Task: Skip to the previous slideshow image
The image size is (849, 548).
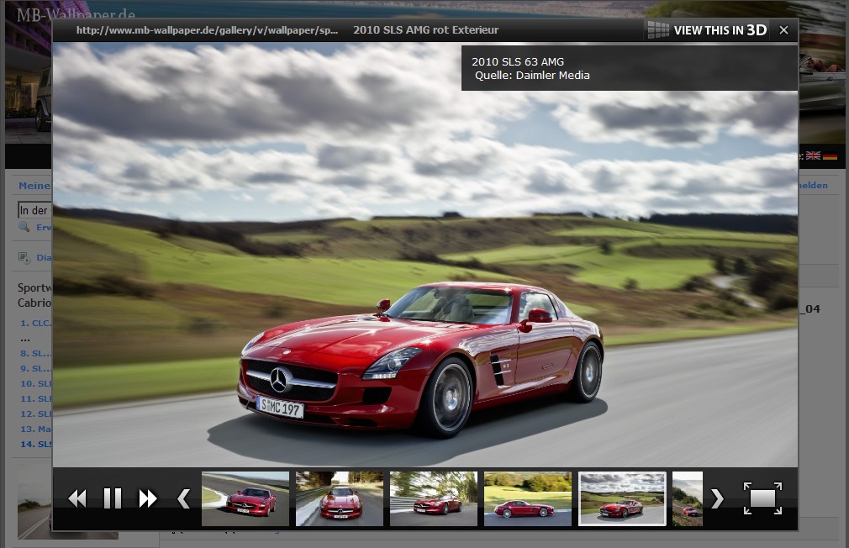Action: [x=77, y=498]
